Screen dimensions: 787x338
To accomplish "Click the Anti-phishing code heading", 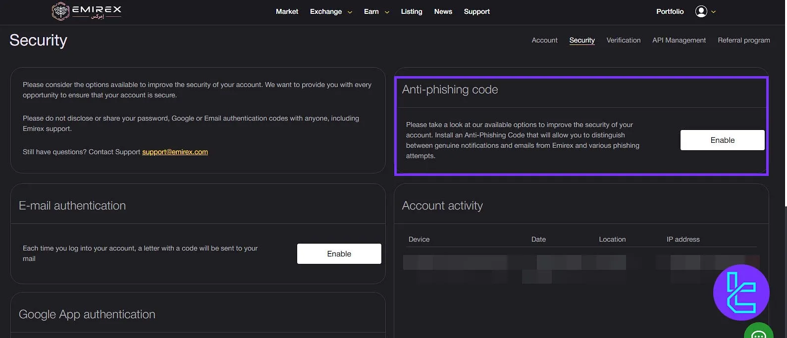I will (x=450, y=89).
